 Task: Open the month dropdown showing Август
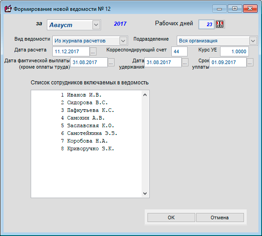96,25
